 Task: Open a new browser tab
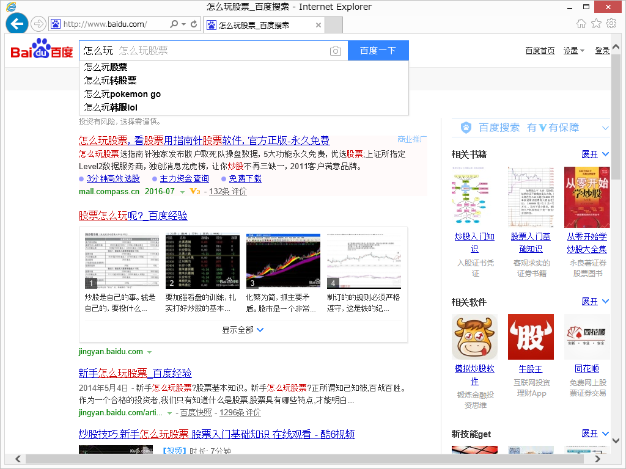point(334,25)
